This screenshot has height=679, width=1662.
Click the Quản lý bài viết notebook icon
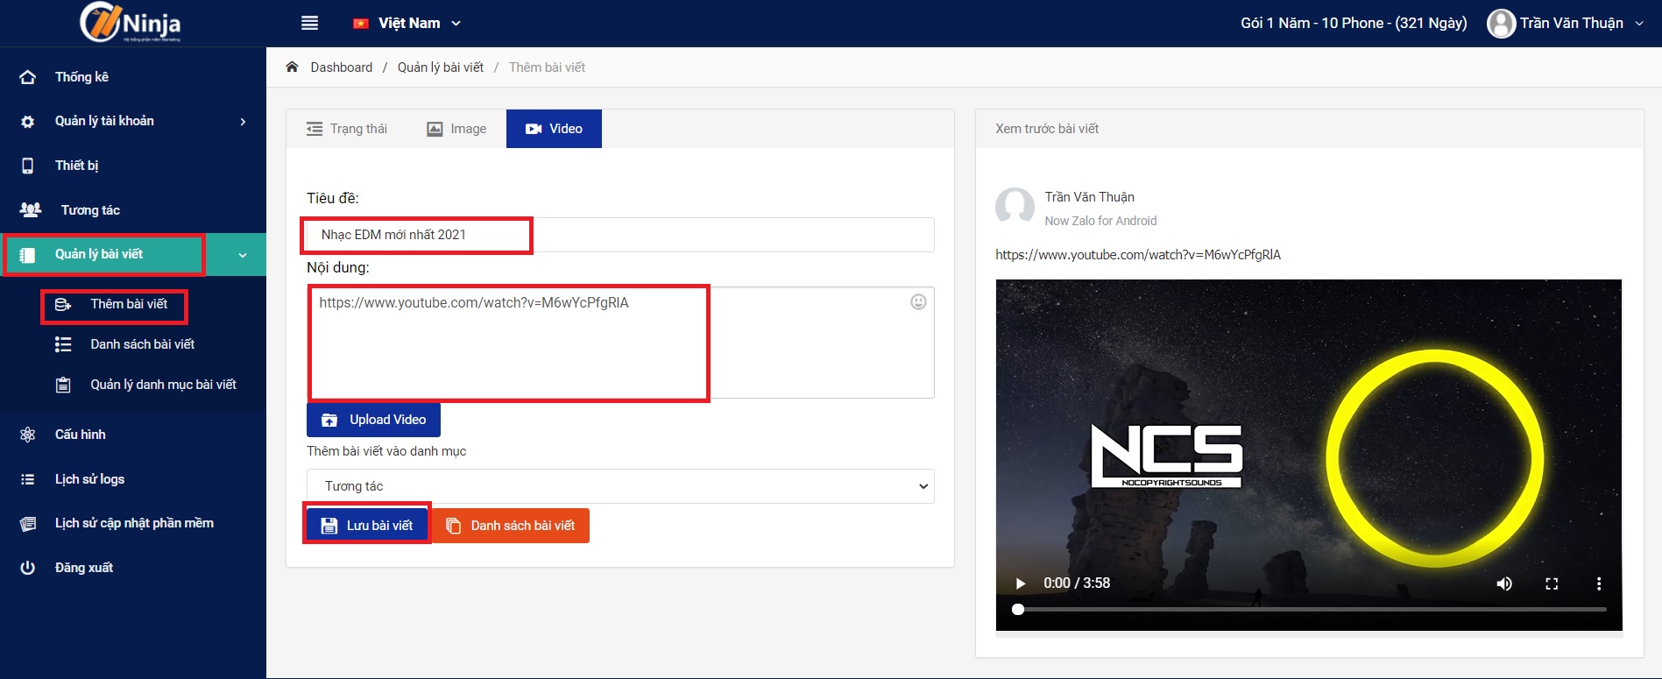(28, 255)
